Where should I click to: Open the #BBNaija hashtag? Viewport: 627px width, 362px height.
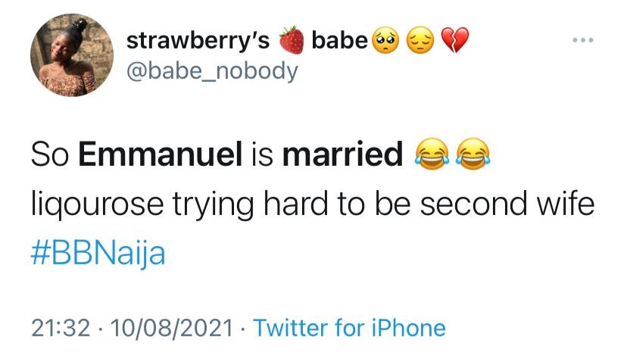[98, 252]
